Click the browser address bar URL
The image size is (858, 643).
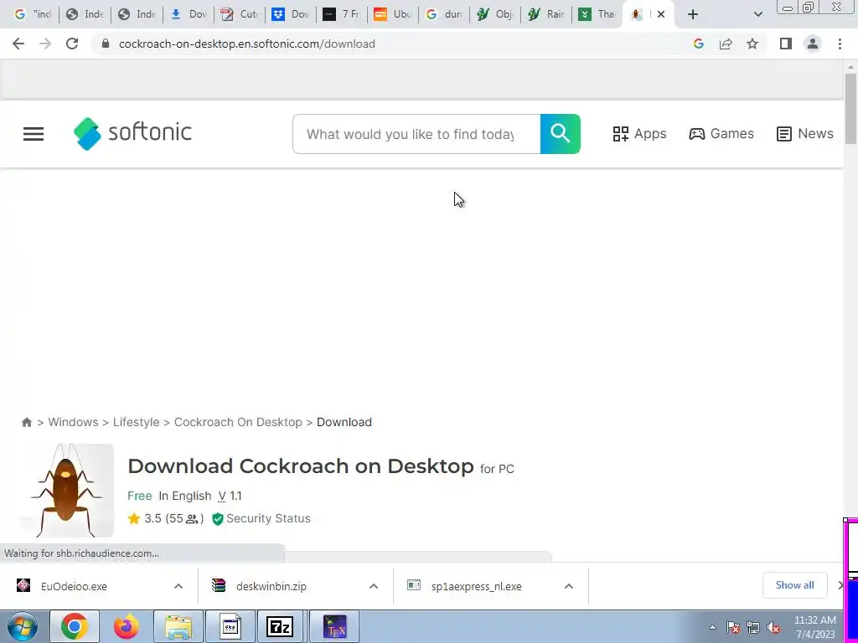coord(247,44)
